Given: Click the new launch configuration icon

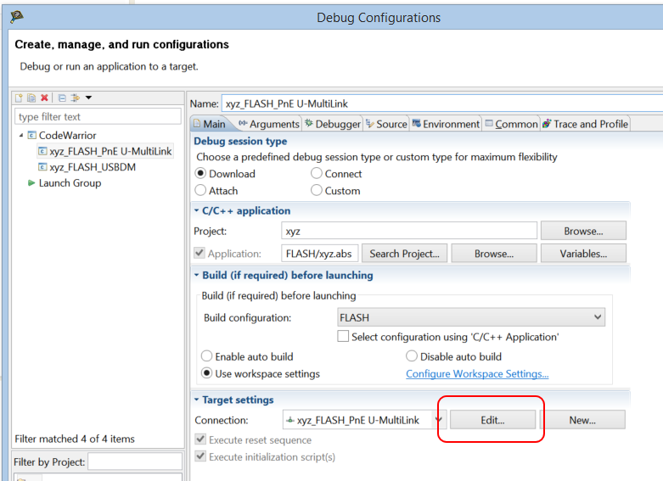Looking at the screenshot, I should (19, 98).
